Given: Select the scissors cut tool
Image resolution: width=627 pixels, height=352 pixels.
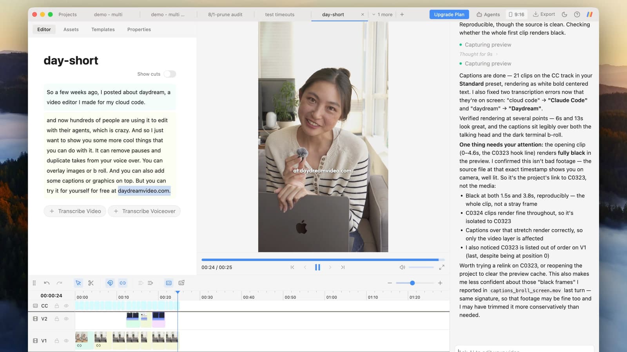Looking at the screenshot, I should pos(91,283).
